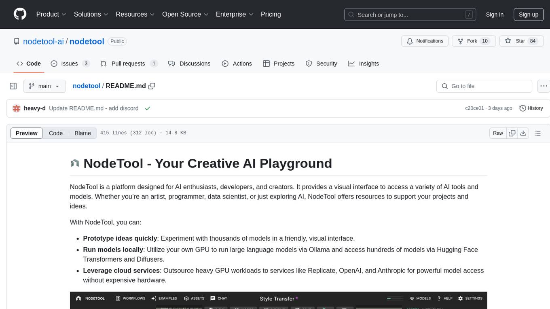Click the Sign up button
Image resolution: width=550 pixels, height=309 pixels.
coord(529,15)
